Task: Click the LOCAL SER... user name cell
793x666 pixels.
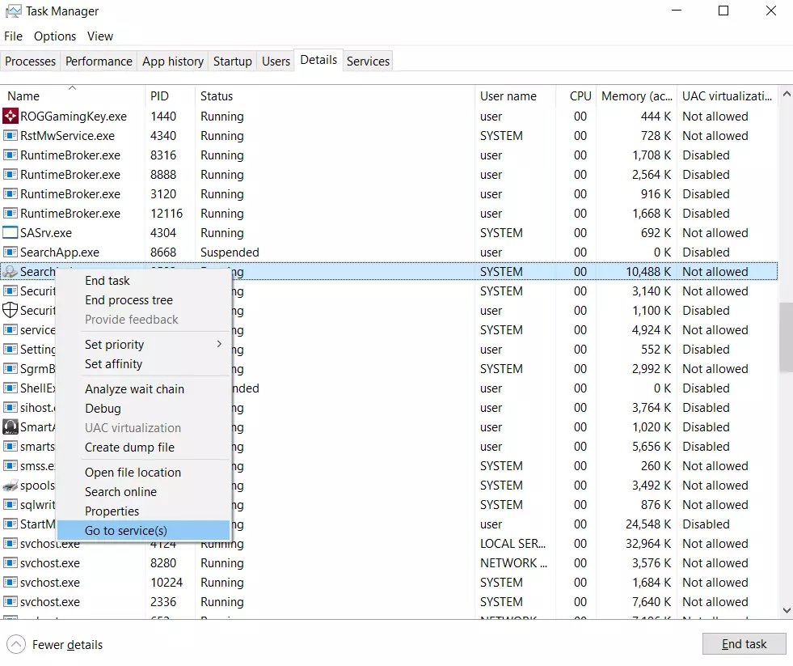Action: click(512, 544)
